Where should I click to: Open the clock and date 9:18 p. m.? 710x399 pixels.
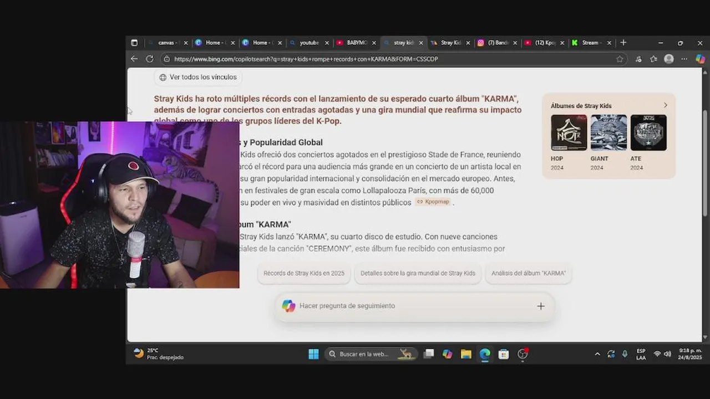(x=690, y=354)
